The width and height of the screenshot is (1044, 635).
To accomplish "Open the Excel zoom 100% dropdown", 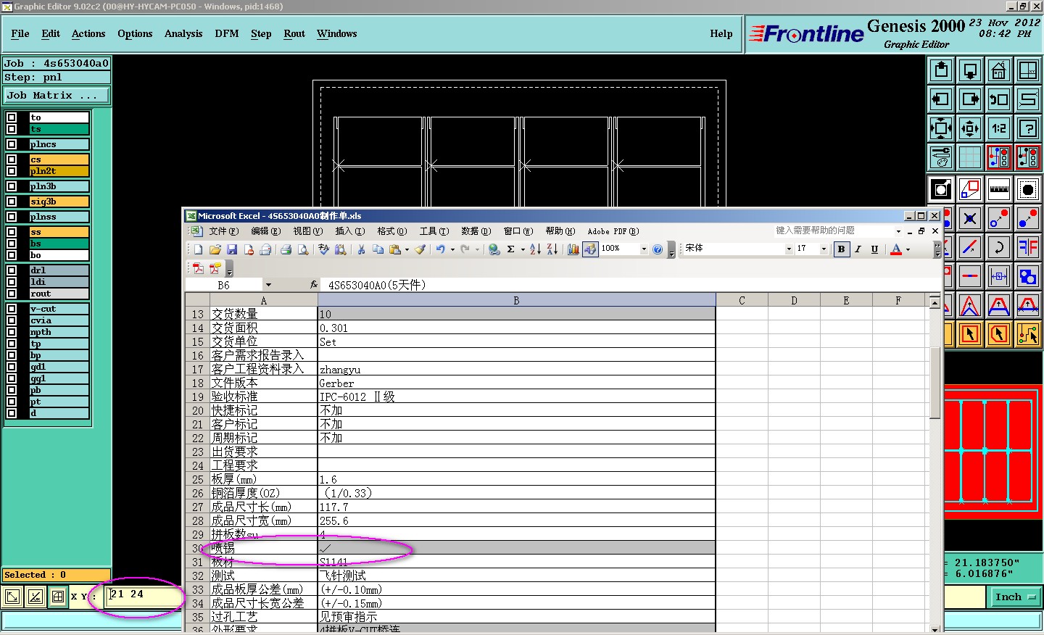I will point(643,249).
